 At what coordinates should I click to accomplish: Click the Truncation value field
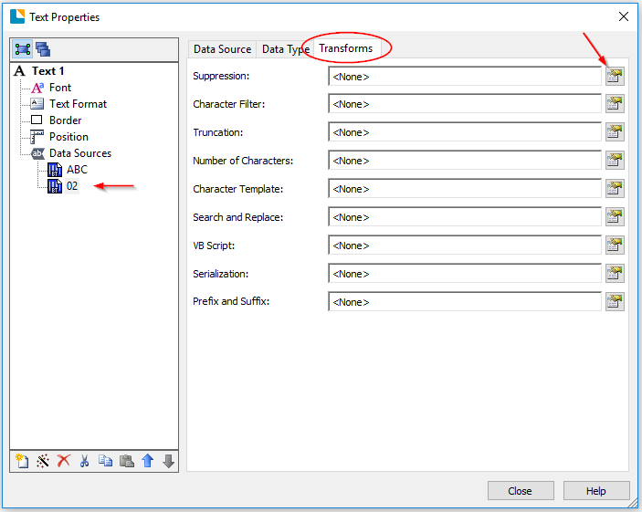(465, 132)
